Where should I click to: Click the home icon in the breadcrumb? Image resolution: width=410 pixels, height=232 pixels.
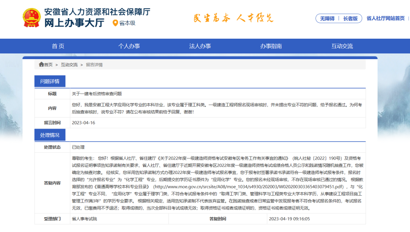(41, 65)
